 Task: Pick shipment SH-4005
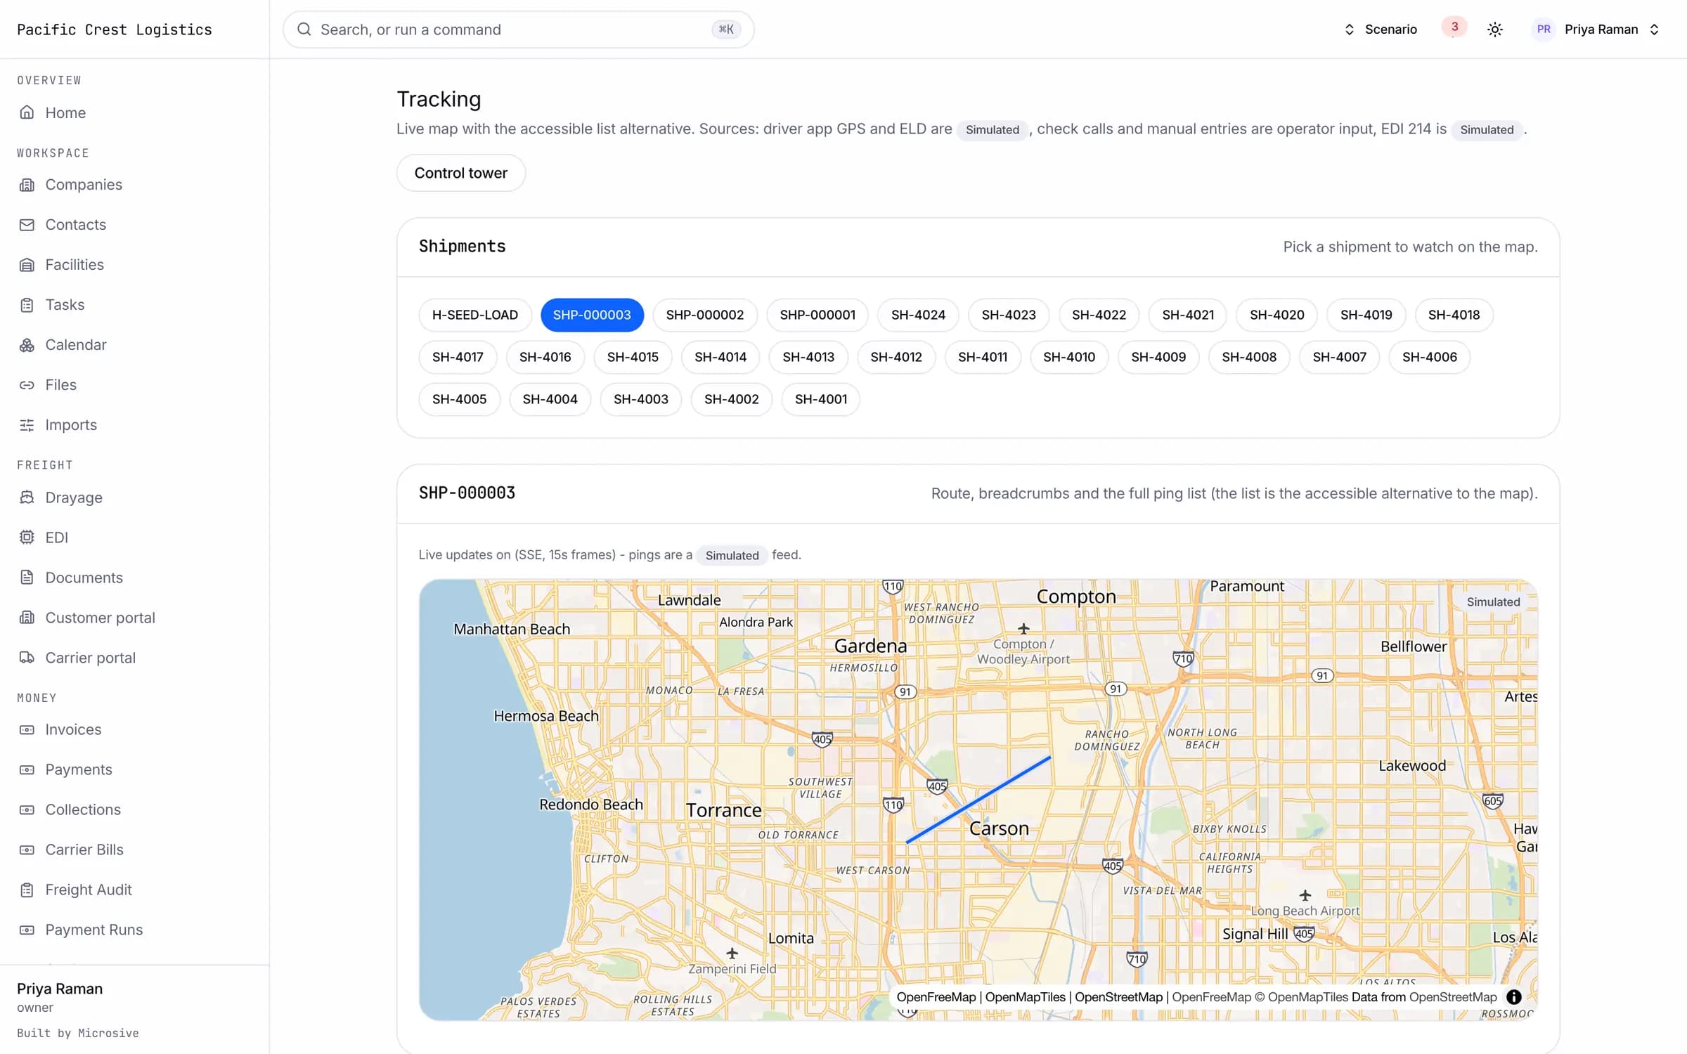coord(460,399)
